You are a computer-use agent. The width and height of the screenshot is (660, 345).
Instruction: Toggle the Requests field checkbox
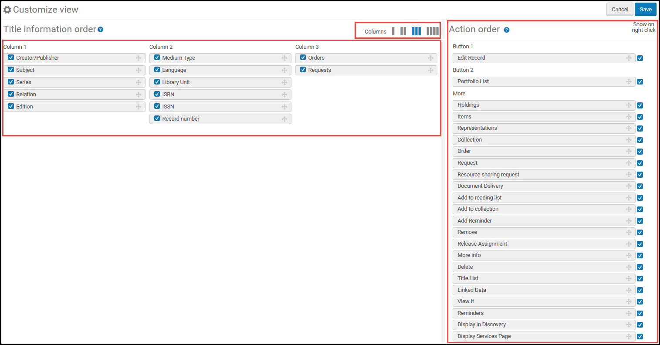tap(303, 70)
